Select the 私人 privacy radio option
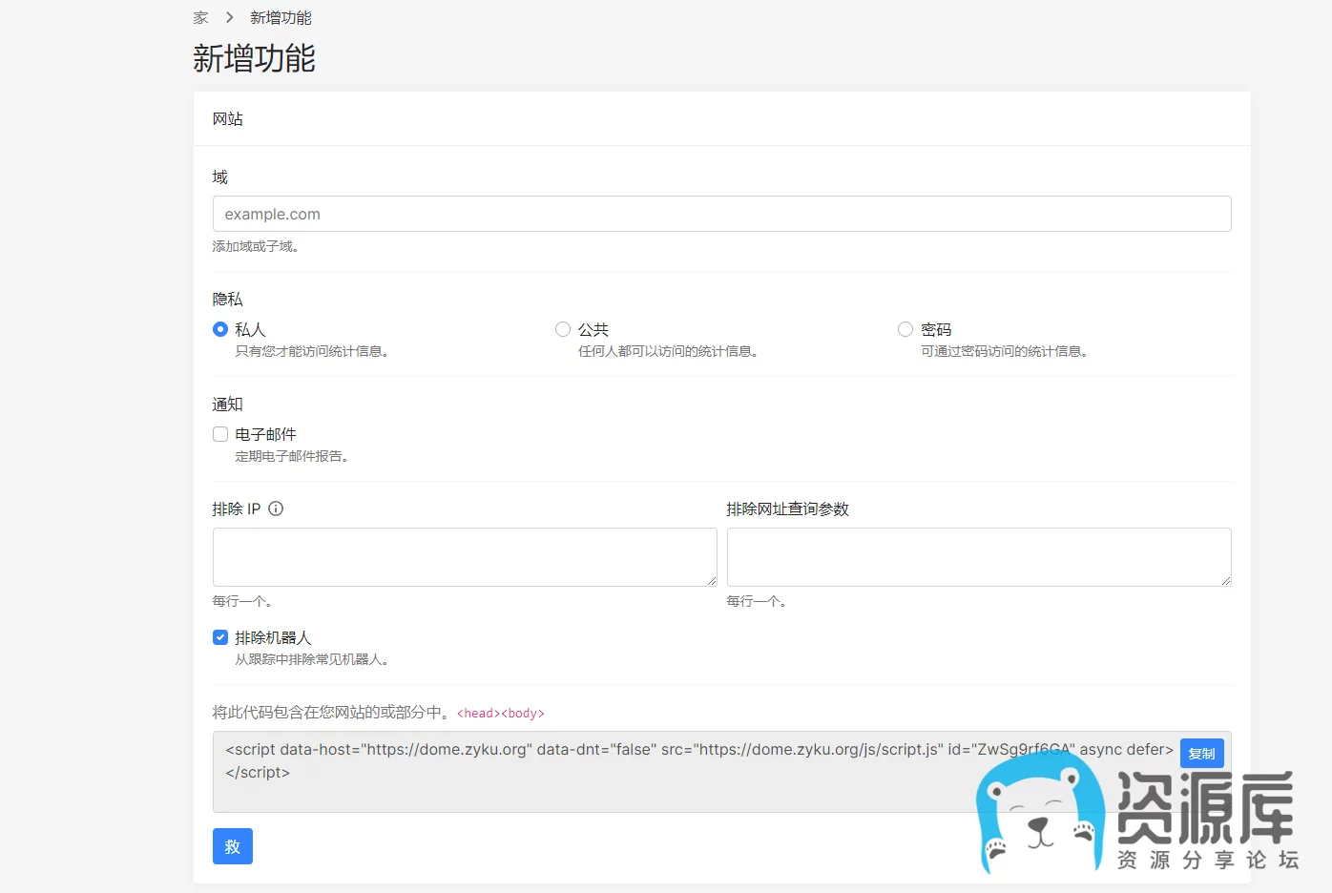 tap(220, 329)
